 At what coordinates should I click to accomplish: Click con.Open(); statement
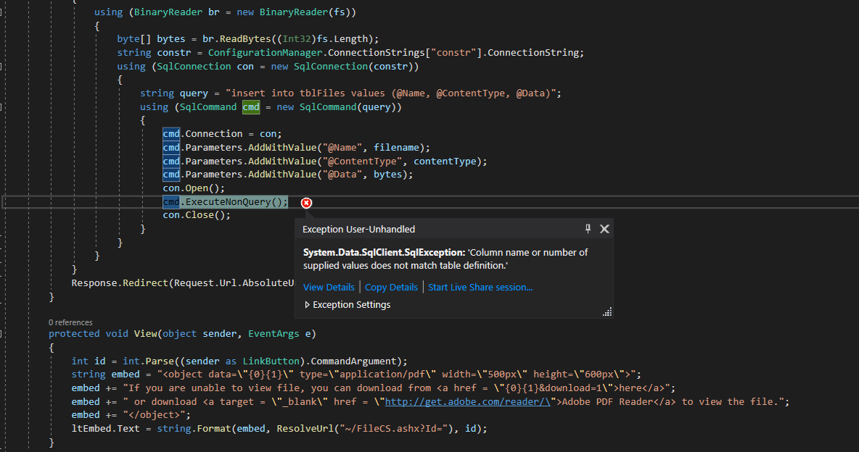[194, 188]
